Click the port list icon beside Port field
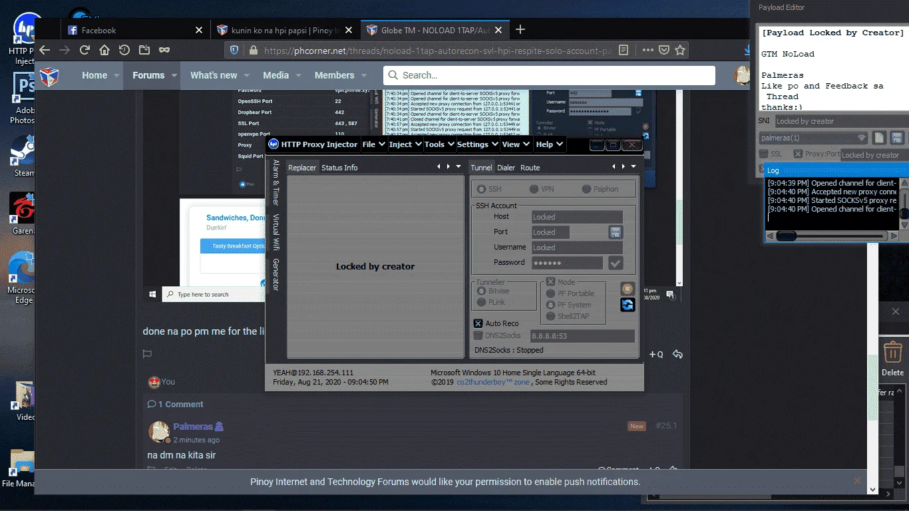 (x=616, y=232)
